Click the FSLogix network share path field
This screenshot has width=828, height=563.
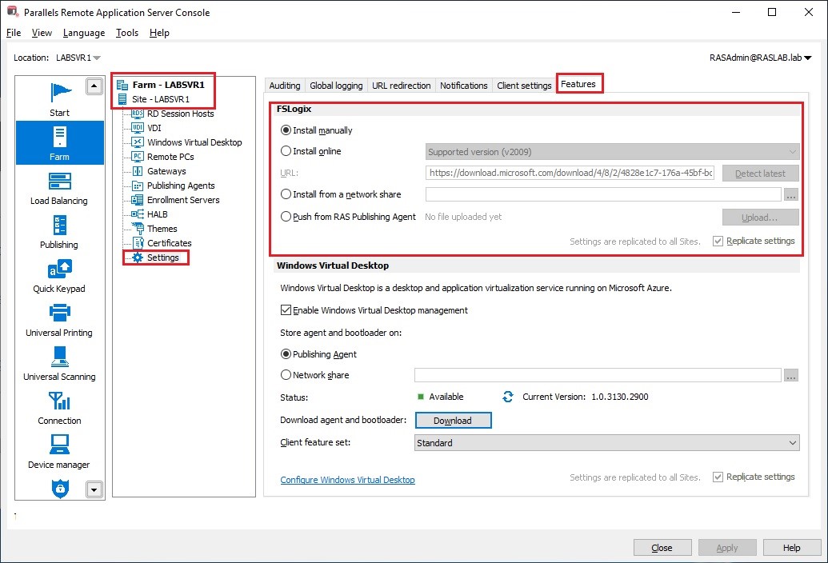pyautogui.click(x=603, y=194)
